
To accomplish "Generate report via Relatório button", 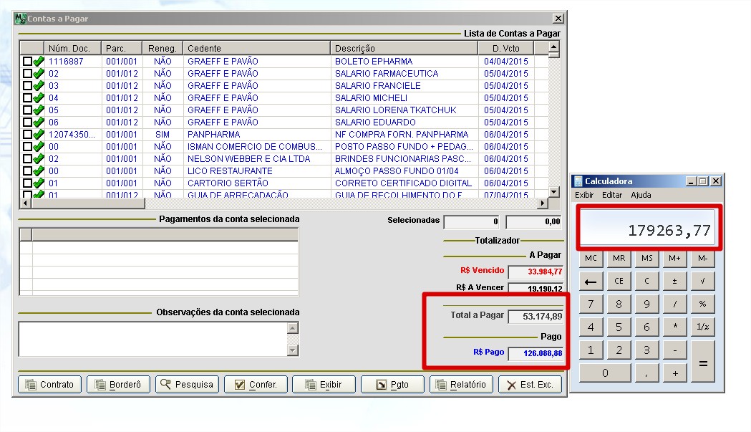I will [x=461, y=385].
